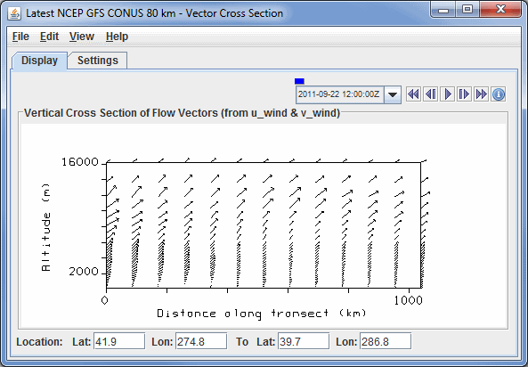The image size is (528, 367).
Task: Open the Help menu
Action: point(117,37)
